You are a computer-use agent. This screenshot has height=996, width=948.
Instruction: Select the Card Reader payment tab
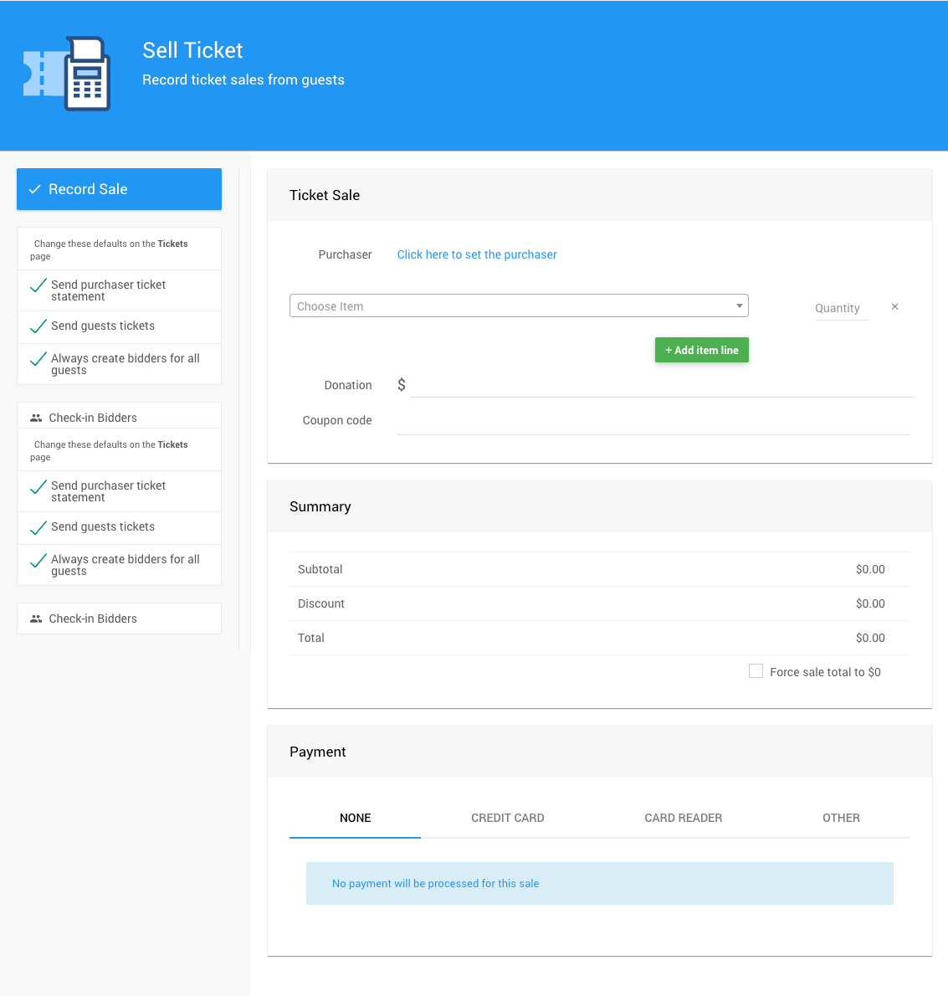683,818
